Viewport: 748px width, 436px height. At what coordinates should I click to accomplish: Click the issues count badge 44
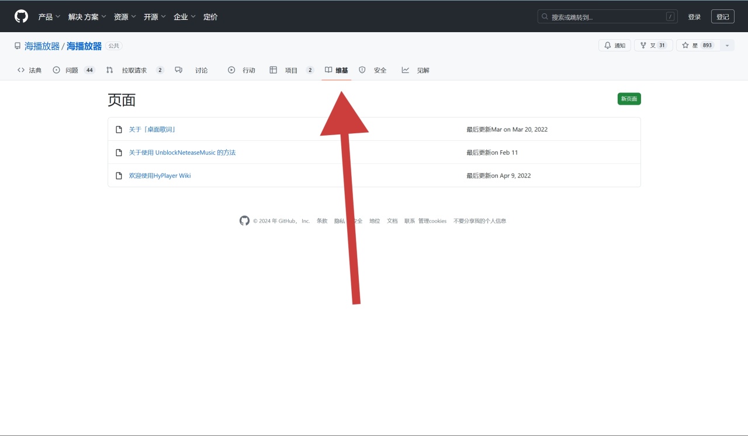pos(89,70)
